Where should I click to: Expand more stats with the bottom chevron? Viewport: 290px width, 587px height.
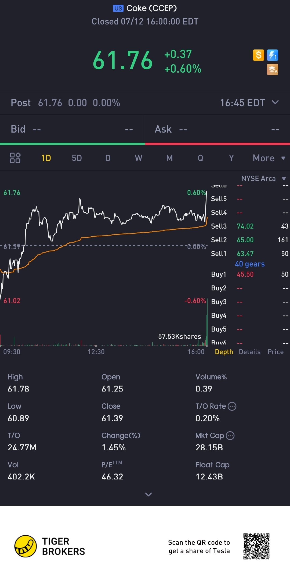tap(148, 494)
